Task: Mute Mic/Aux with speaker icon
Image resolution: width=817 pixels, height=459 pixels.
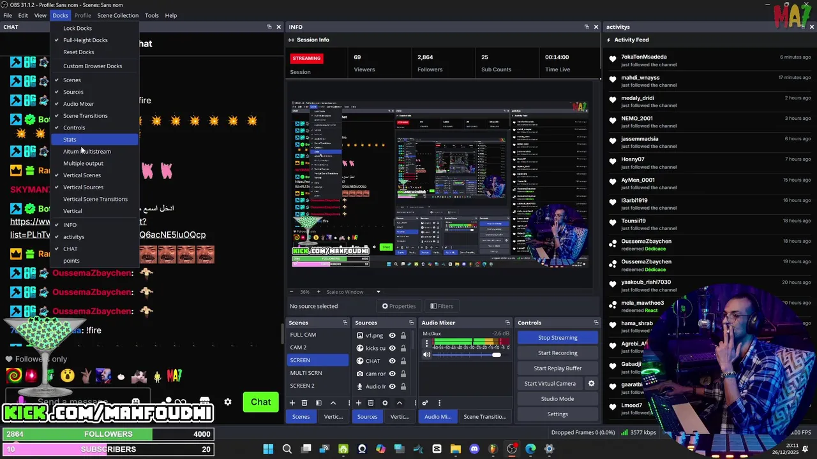Action: coord(427,354)
